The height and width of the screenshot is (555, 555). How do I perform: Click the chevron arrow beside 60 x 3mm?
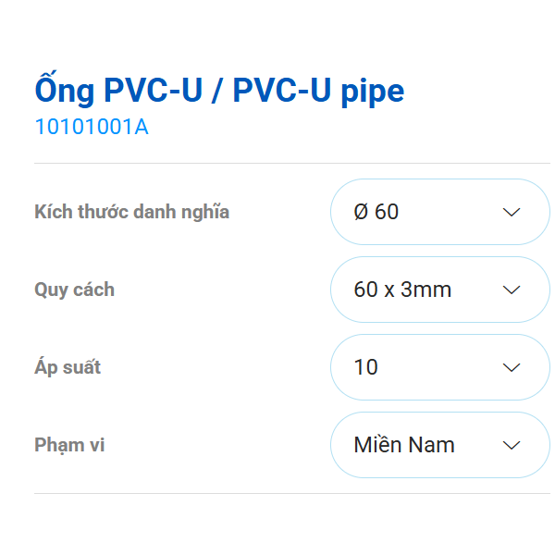coord(512,290)
